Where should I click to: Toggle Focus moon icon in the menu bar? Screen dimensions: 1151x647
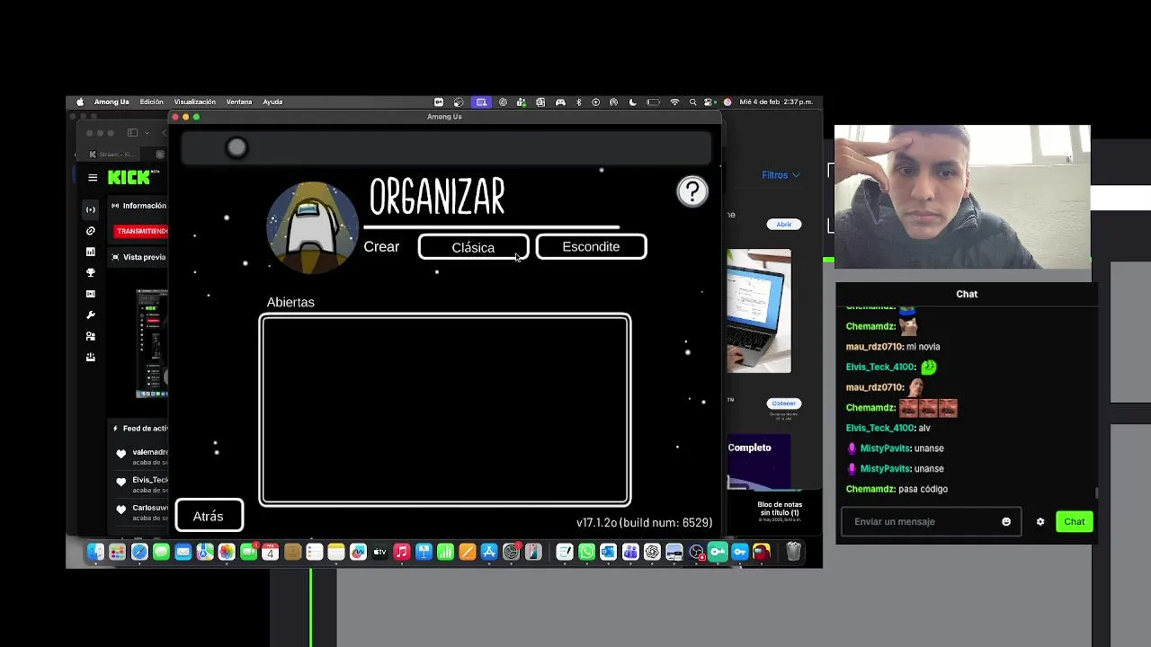pos(634,102)
